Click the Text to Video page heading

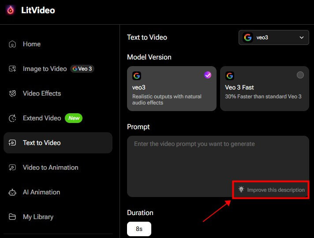click(147, 37)
